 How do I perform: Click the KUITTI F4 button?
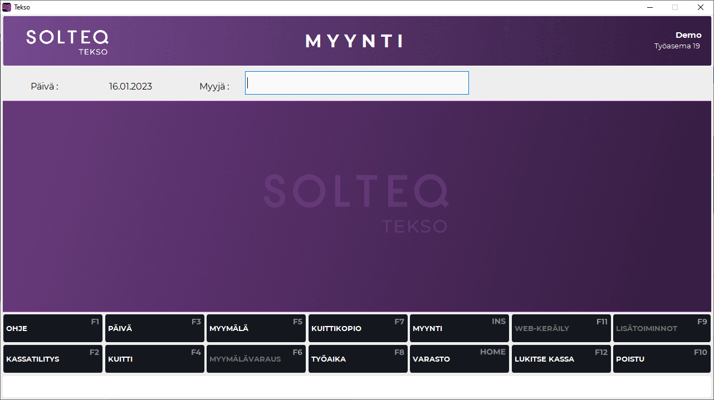pyautogui.click(x=154, y=359)
